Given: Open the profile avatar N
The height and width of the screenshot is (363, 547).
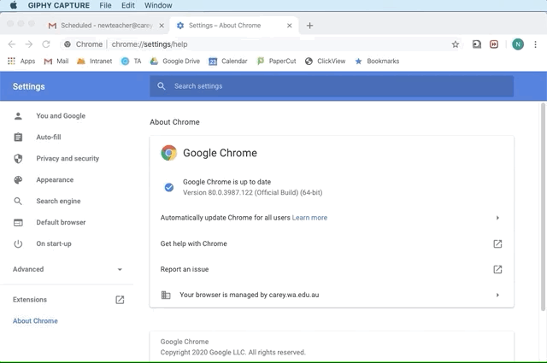Looking at the screenshot, I should click(x=518, y=44).
